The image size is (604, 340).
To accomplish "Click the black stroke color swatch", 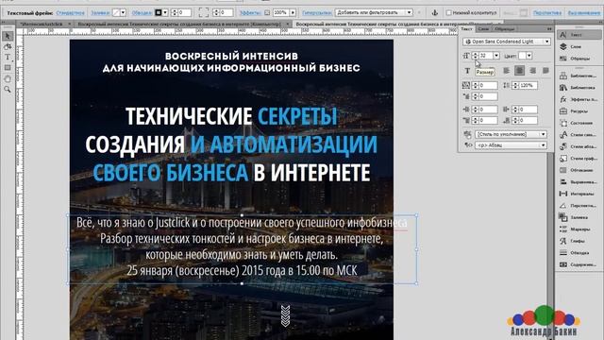I will 159,12.
